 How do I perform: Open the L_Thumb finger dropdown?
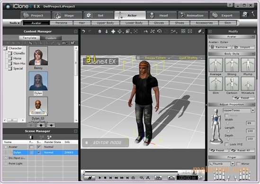(233, 164)
